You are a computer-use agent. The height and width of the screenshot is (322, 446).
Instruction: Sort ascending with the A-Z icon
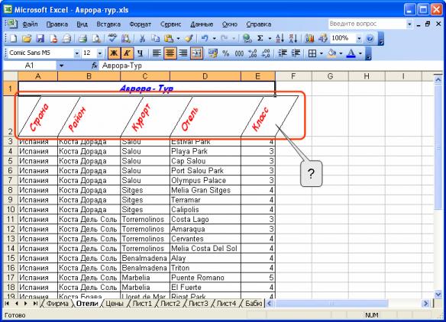click(280, 38)
